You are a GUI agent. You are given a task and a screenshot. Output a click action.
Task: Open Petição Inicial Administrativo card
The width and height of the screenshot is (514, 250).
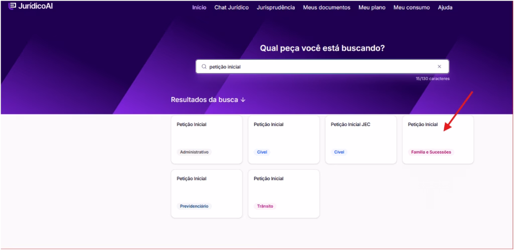206,140
